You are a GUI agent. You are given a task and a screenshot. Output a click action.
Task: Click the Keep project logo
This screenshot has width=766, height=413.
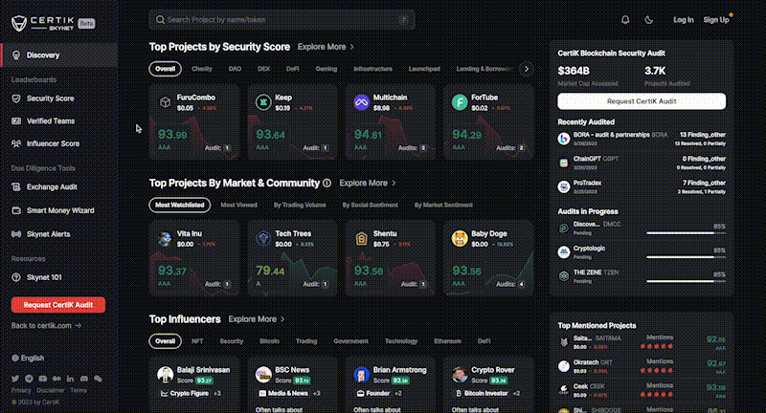coord(263,102)
